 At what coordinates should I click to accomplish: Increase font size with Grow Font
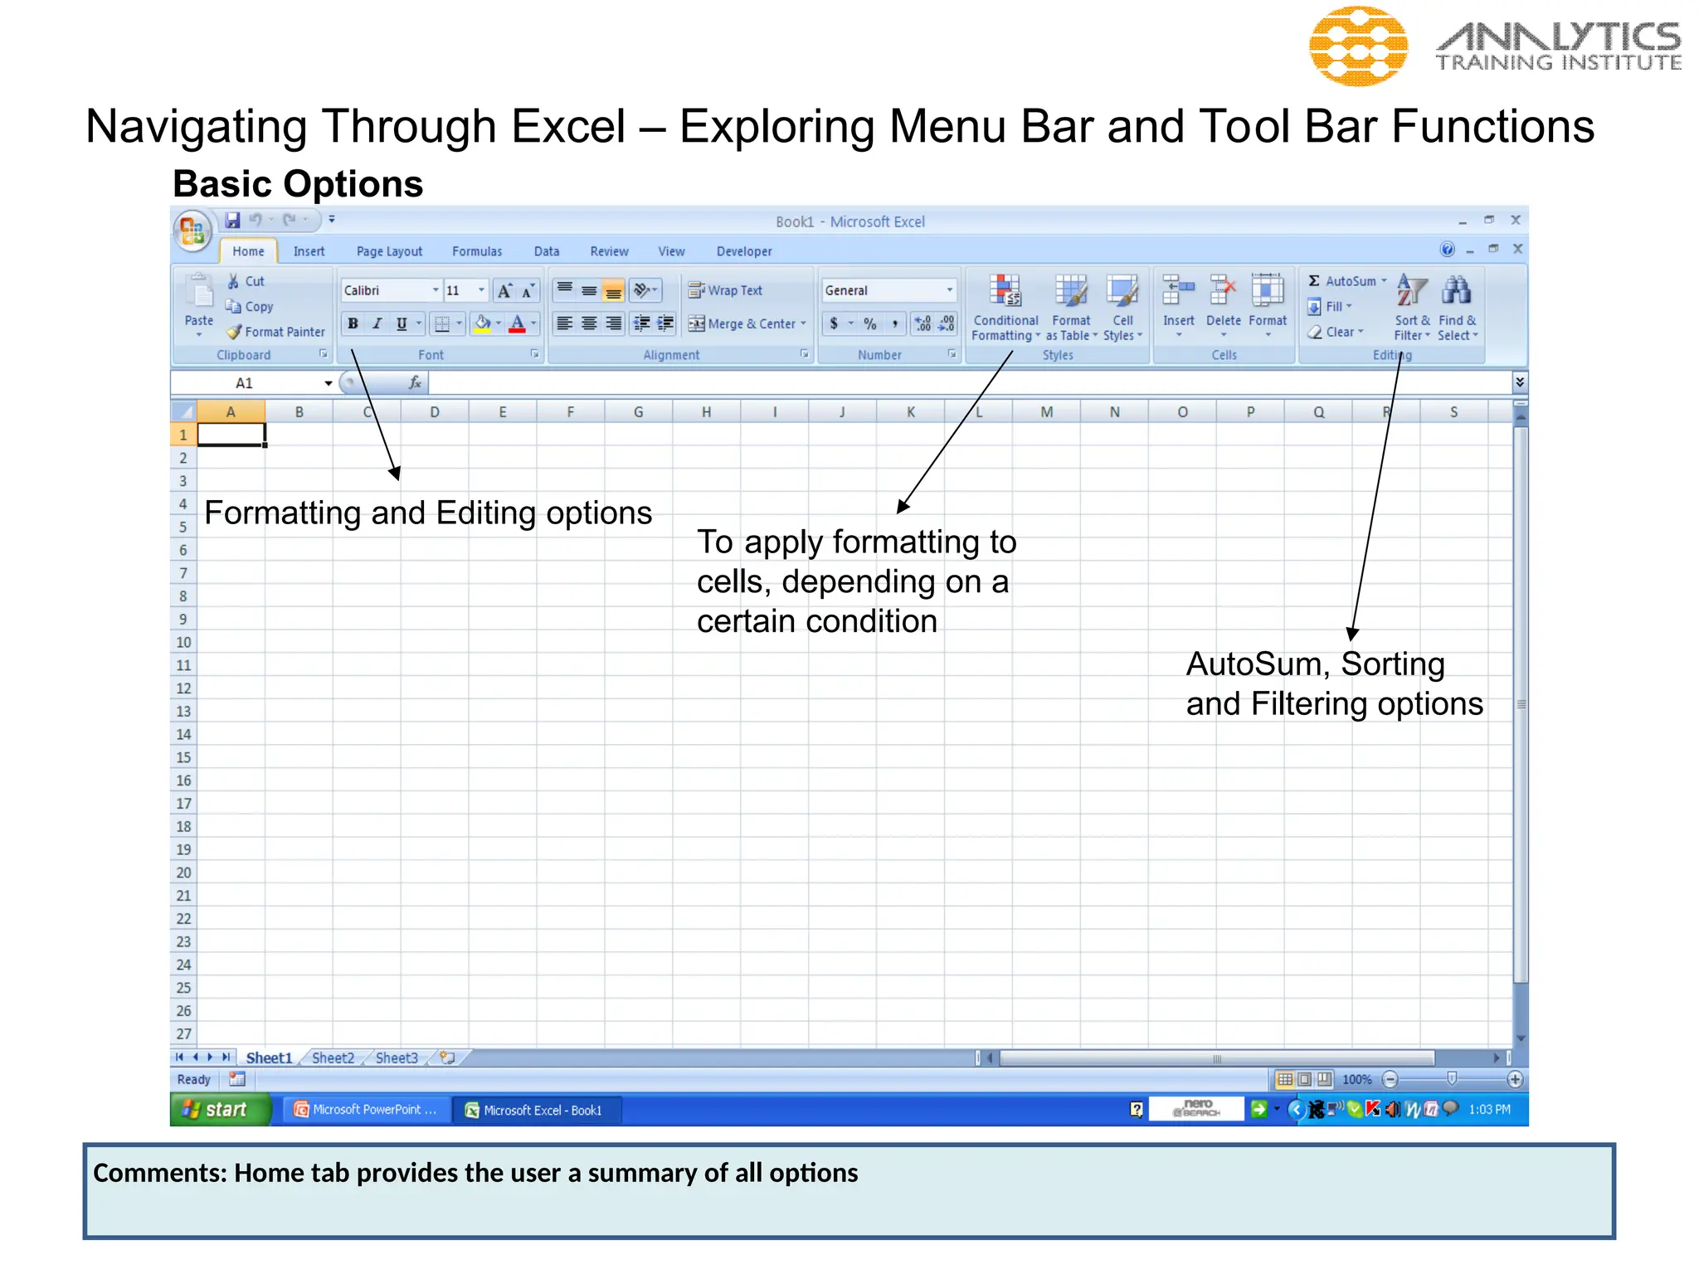click(504, 290)
